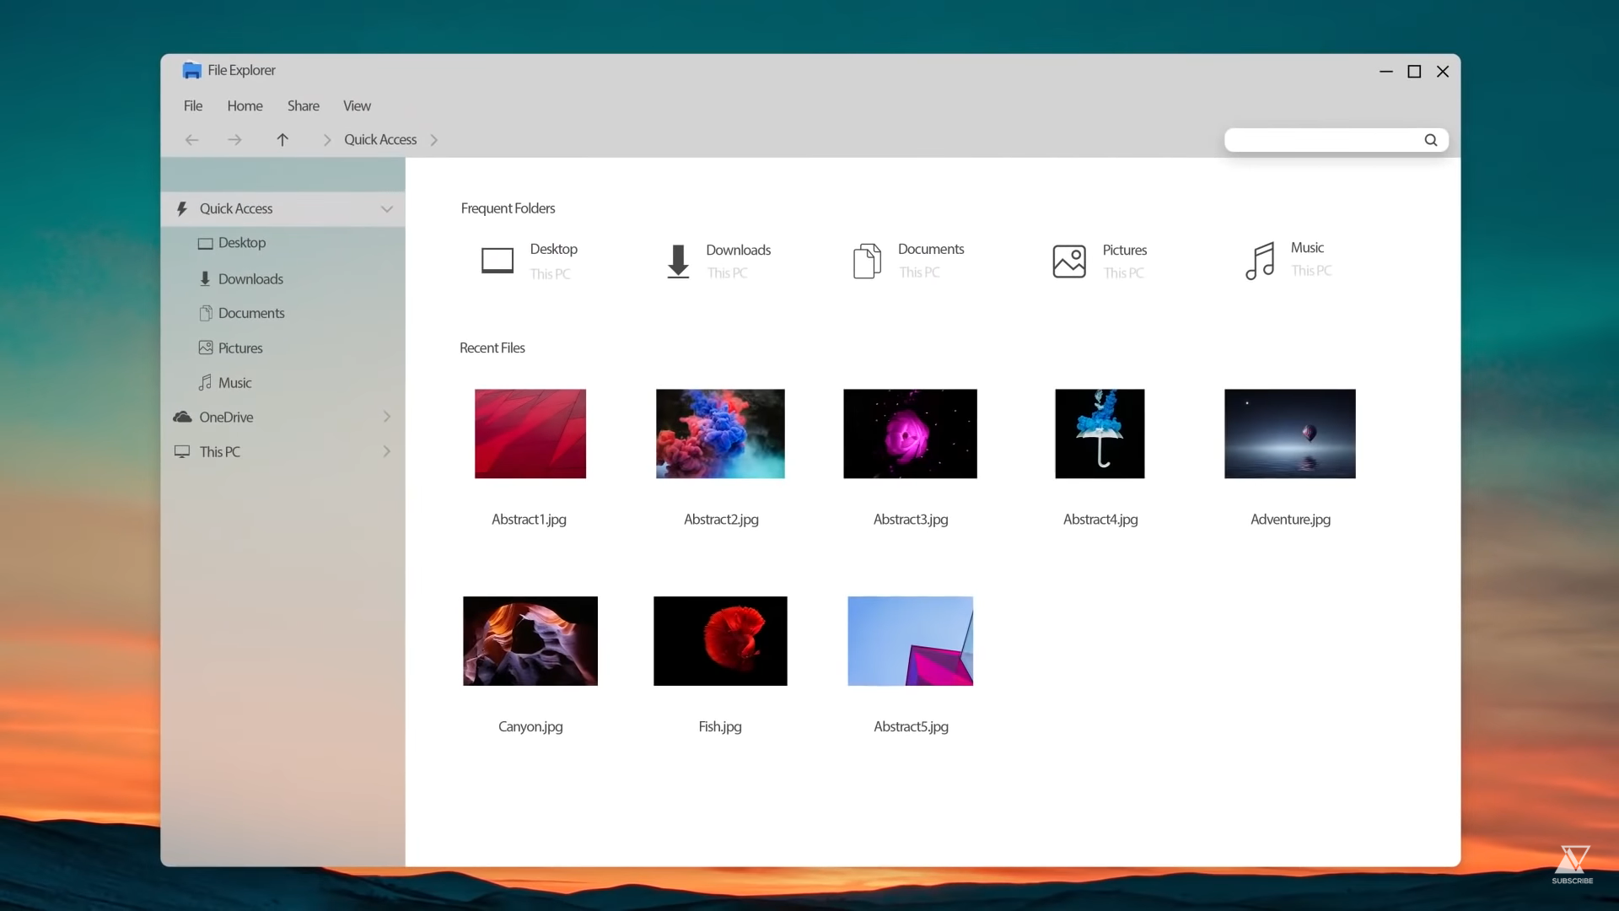Image resolution: width=1619 pixels, height=911 pixels.
Task: Click the Downloads arrow icon in sidebar
Action: click(x=205, y=278)
